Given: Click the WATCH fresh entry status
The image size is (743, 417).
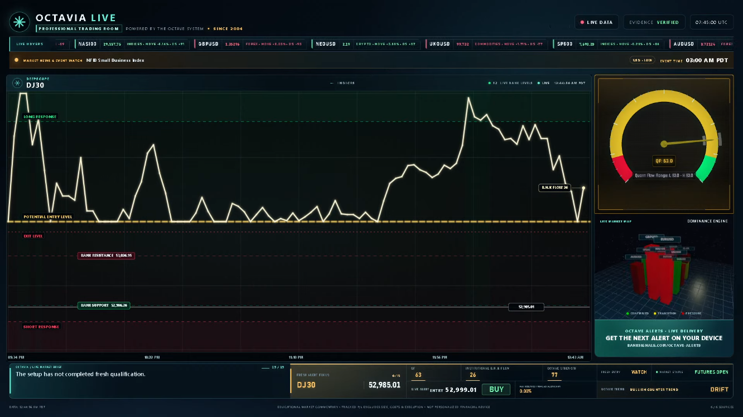Looking at the screenshot, I should pyautogui.click(x=639, y=372).
